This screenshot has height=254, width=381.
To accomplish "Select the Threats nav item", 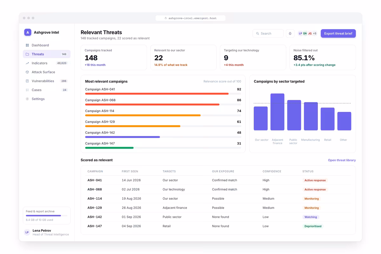I will 47,54.
